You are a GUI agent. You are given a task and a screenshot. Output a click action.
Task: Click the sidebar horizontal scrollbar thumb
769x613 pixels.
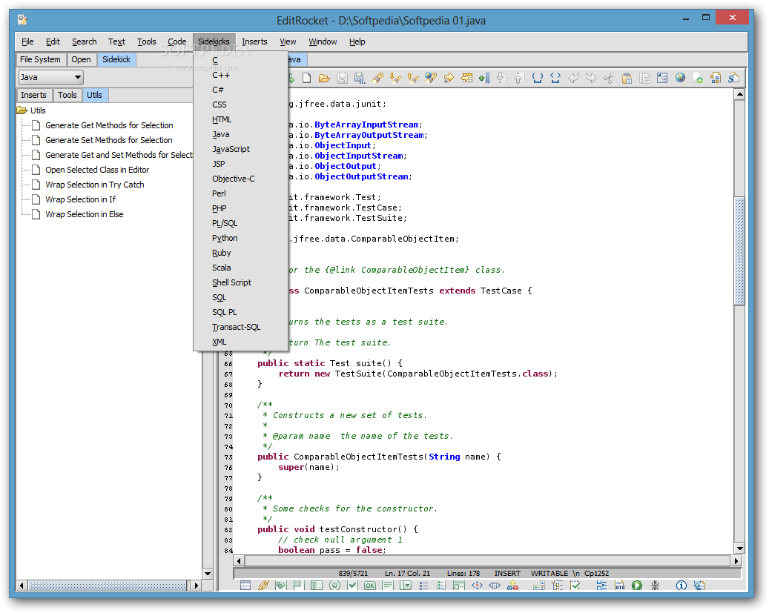[x=108, y=586]
